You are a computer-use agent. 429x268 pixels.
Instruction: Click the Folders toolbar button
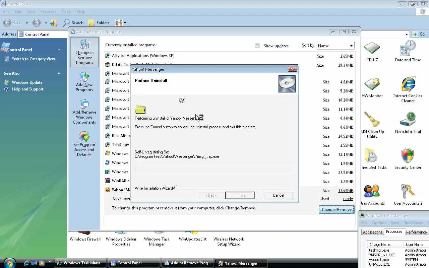pos(99,23)
